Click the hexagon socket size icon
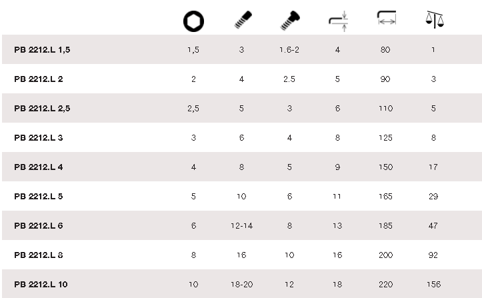 pos(193,21)
